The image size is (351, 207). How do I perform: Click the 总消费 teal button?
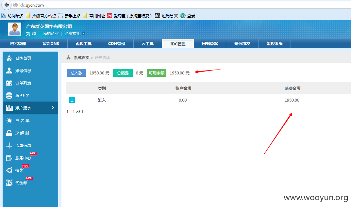click(x=123, y=73)
